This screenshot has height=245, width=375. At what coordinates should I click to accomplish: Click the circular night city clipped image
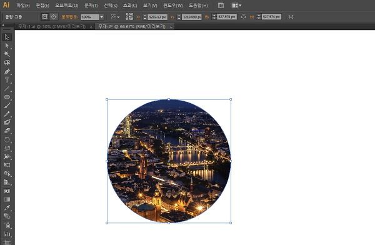[x=169, y=161]
